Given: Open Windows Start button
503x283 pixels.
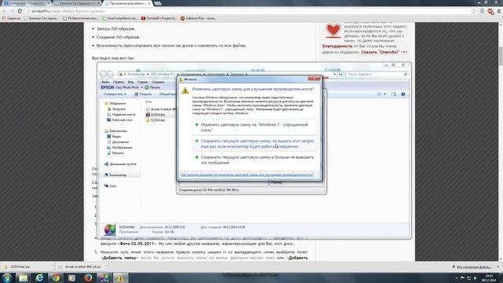Looking at the screenshot, I should pyautogui.click(x=7, y=277).
